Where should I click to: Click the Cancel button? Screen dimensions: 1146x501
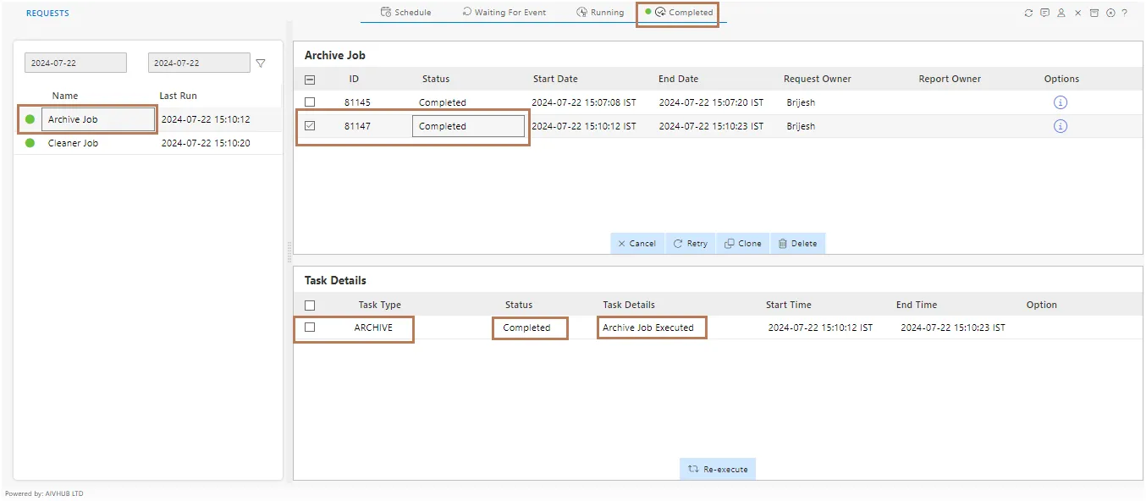pos(637,244)
